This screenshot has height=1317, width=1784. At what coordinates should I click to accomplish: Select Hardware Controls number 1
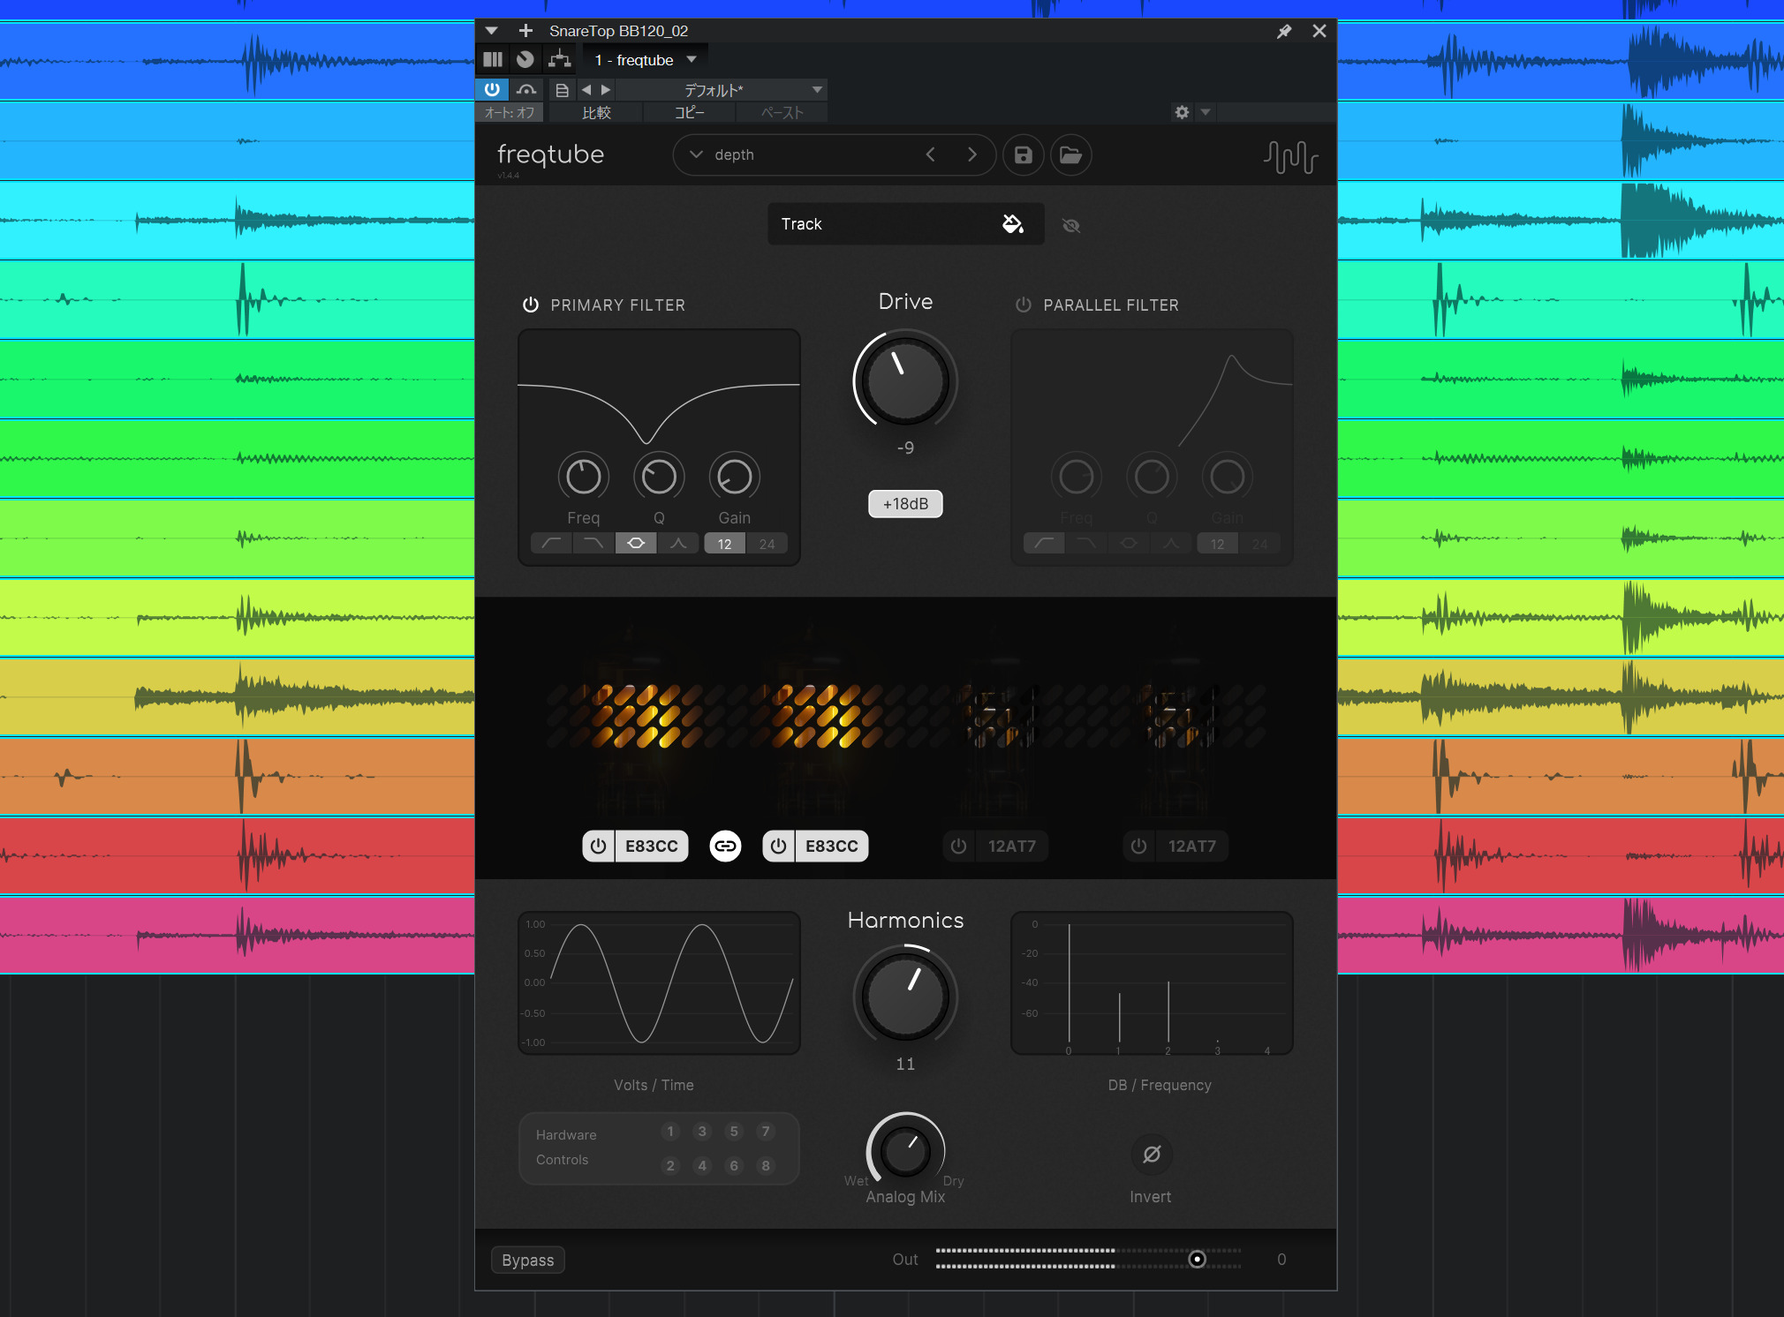coord(670,1131)
